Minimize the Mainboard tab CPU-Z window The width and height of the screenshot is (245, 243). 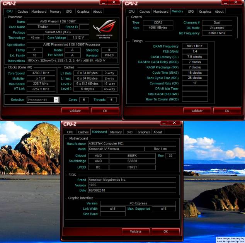164,123
